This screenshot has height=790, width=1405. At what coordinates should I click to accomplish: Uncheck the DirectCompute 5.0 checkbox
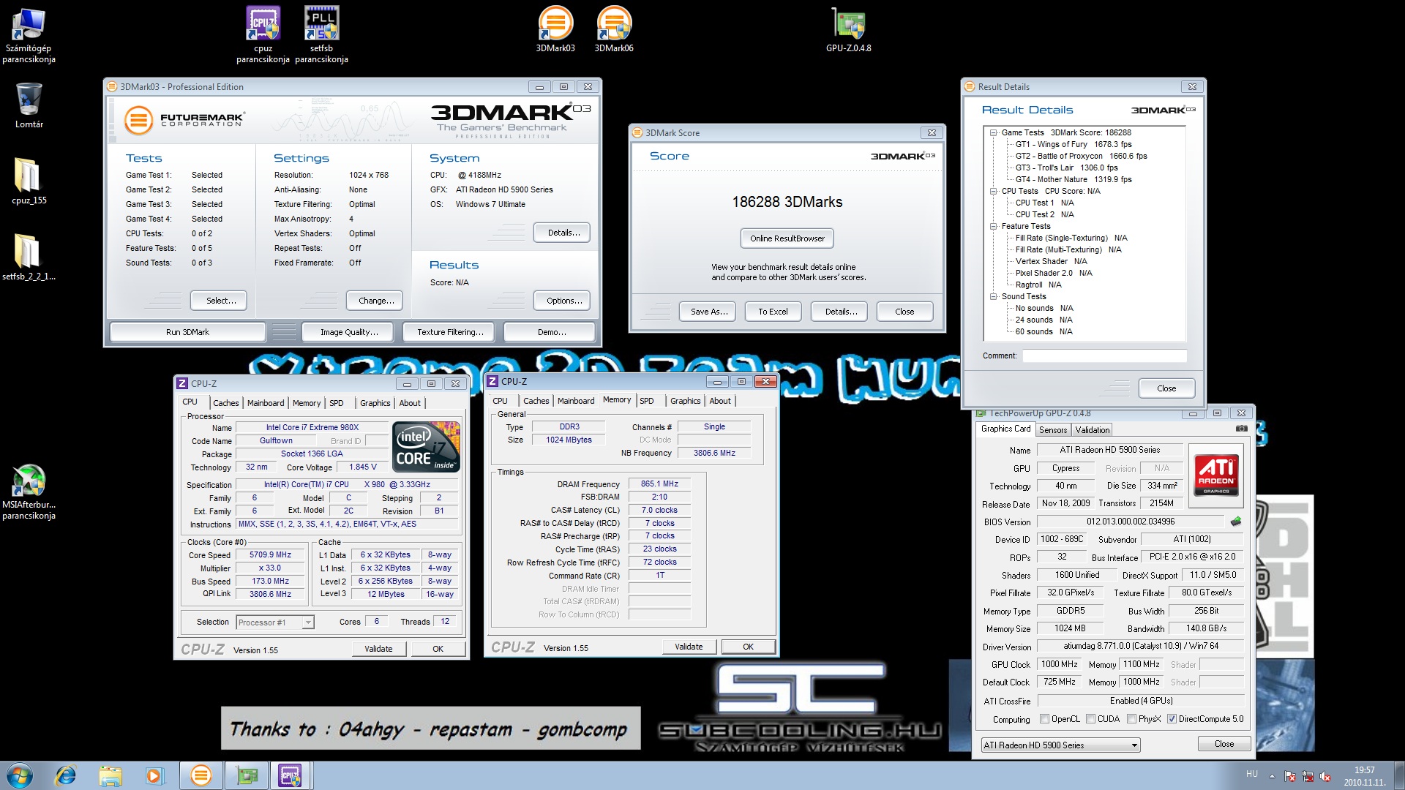click(x=1172, y=719)
